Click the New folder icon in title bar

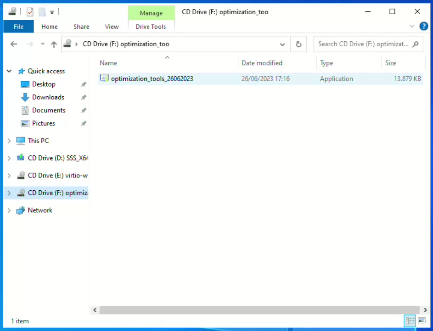pyautogui.click(x=42, y=12)
